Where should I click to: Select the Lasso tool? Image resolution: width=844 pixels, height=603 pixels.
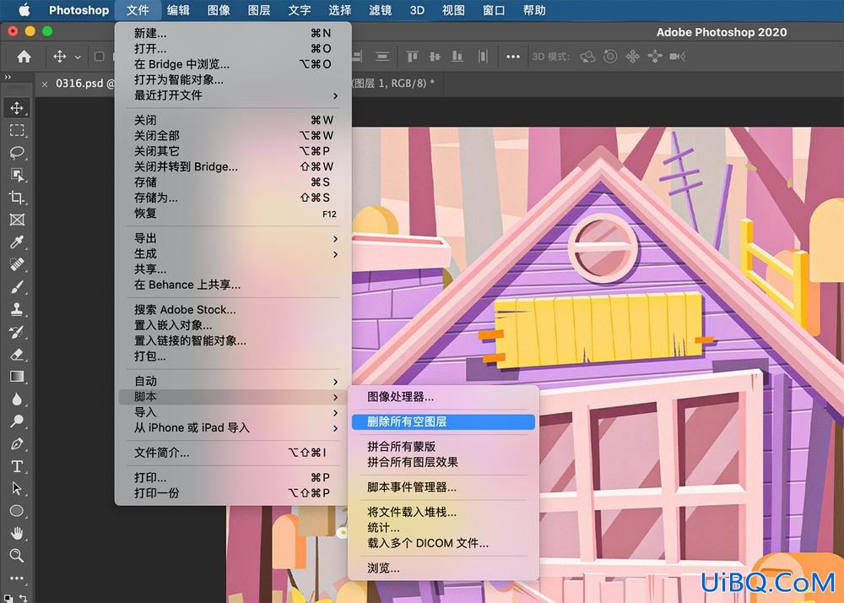[17, 153]
